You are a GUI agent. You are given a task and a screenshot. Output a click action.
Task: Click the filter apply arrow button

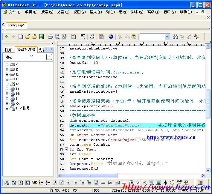click(49, 57)
